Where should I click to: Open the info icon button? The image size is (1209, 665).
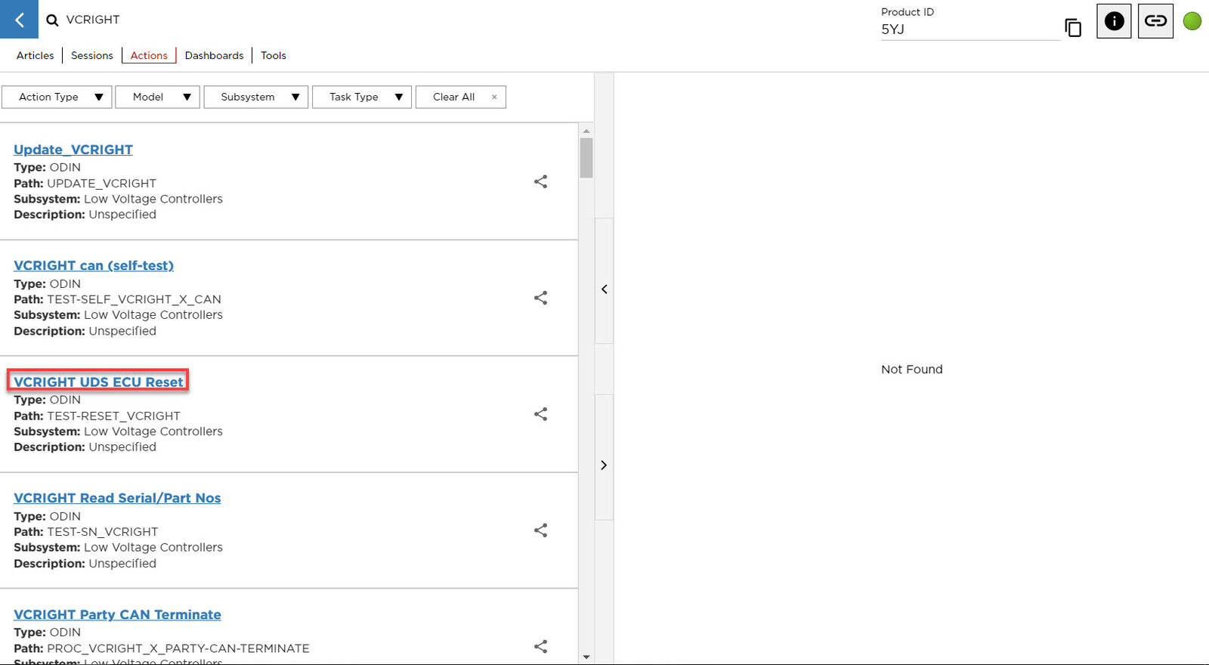click(1114, 21)
